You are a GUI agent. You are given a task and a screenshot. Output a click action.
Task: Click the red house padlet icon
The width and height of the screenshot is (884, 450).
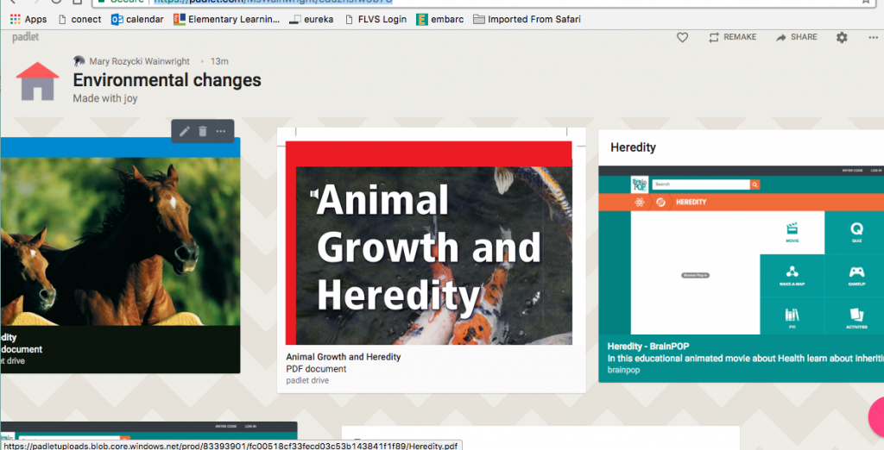(x=37, y=82)
